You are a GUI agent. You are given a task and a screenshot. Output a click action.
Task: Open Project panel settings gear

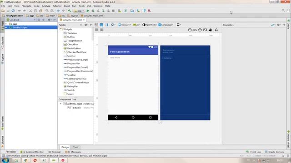coord(50,19)
